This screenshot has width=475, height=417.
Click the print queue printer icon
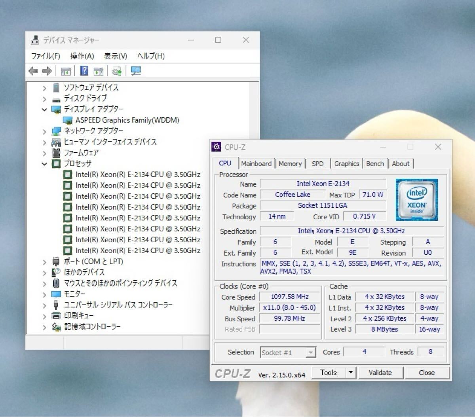point(56,316)
